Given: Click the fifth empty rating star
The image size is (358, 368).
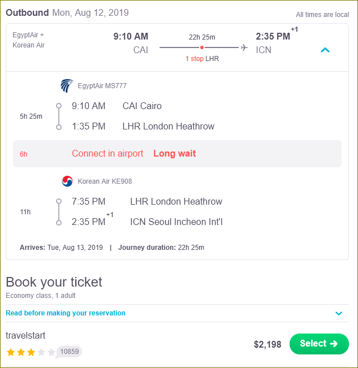Looking at the screenshot, I should tap(51, 352).
